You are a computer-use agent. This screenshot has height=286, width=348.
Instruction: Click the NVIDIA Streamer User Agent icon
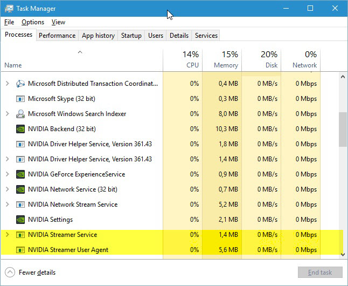click(x=20, y=250)
